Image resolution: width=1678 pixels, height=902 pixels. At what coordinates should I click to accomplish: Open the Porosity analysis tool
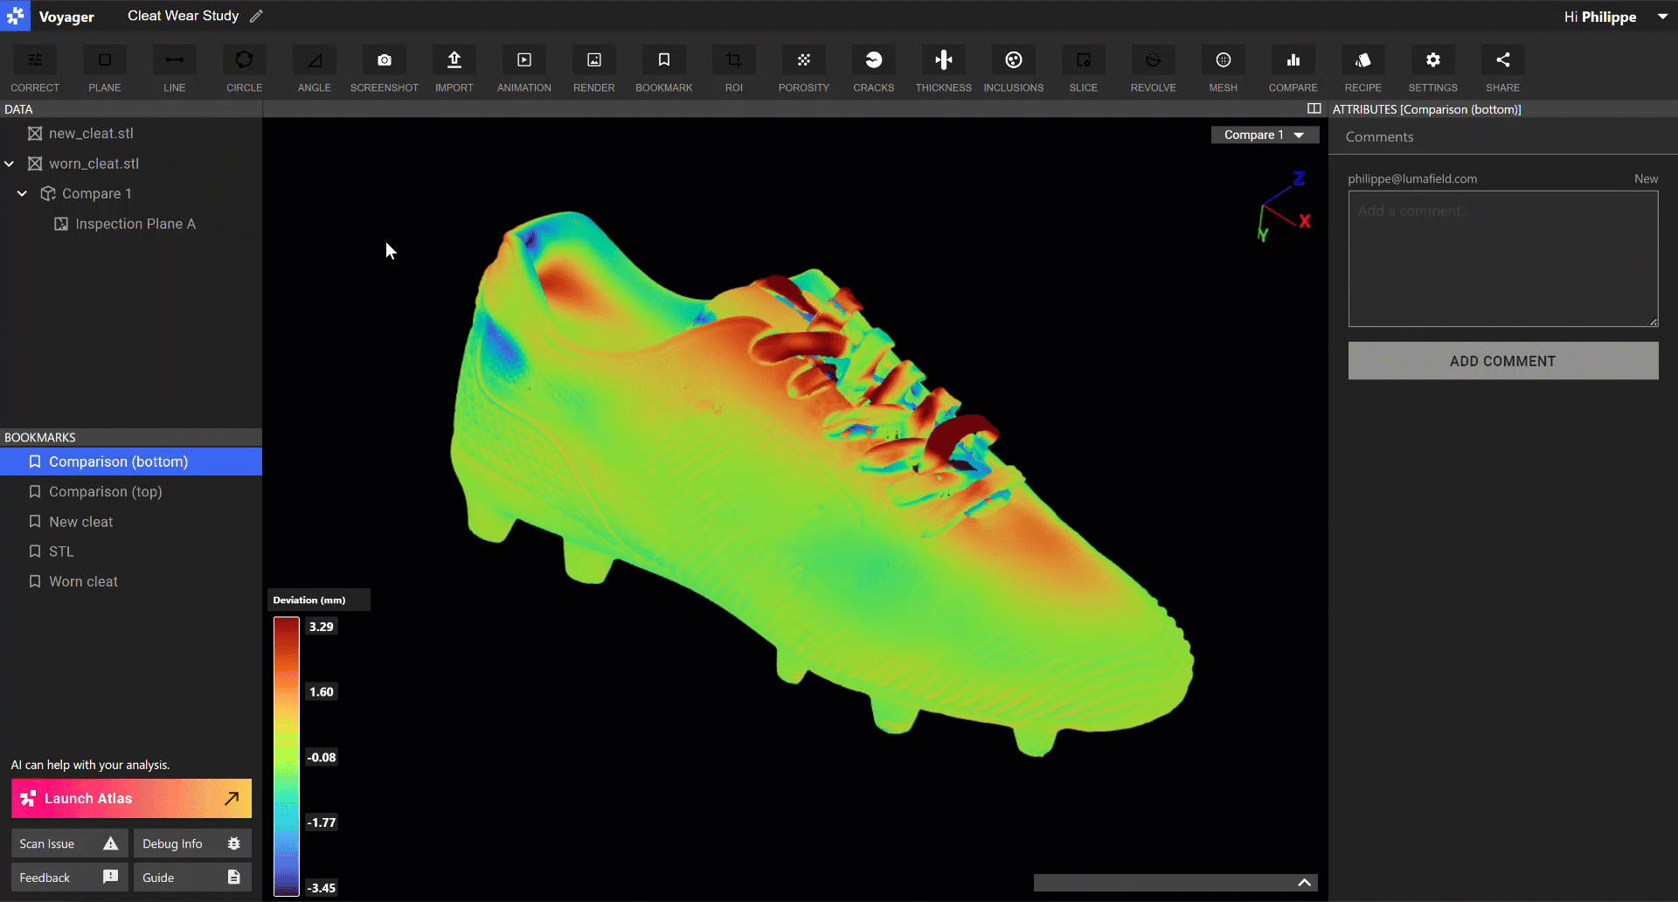pos(803,61)
